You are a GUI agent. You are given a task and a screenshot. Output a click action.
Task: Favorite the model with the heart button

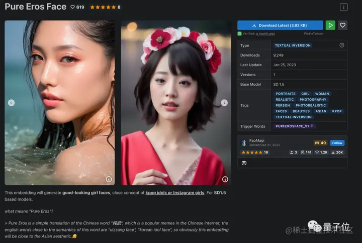342,26
